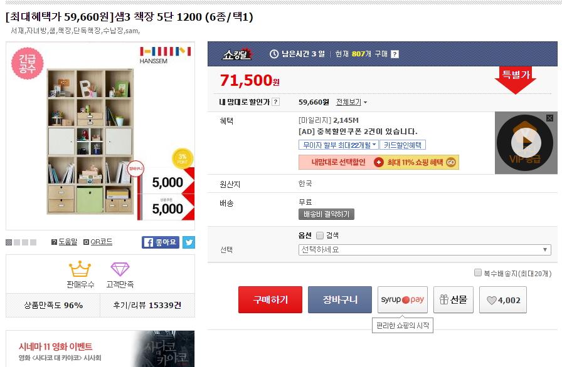Add item with 장바구니 cart button

[x=340, y=300]
